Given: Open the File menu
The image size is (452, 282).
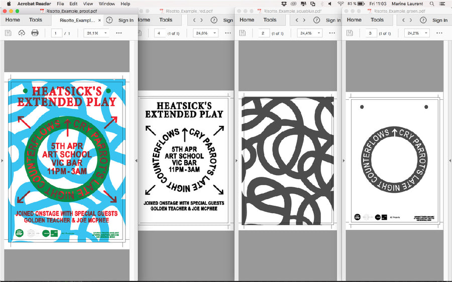Looking at the screenshot, I should pyautogui.click(x=60, y=4).
